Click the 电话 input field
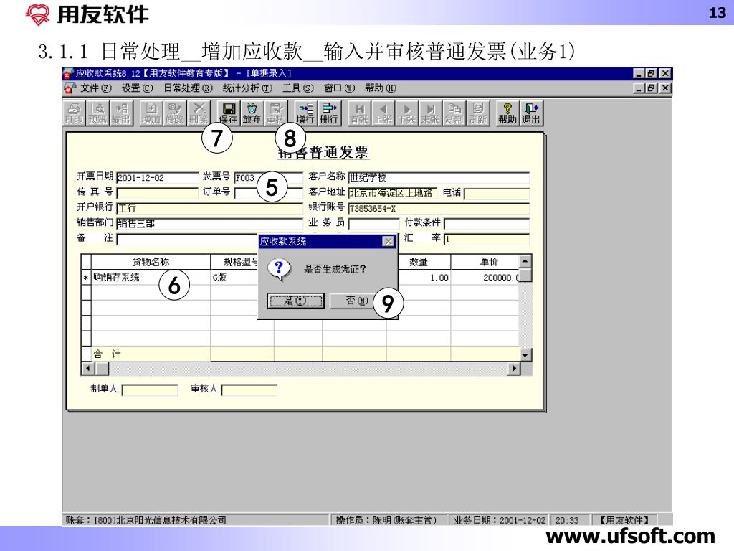The image size is (734, 551). [497, 194]
